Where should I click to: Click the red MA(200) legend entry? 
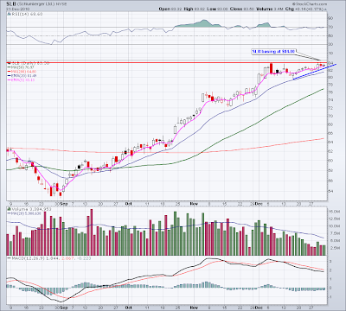point(22,72)
